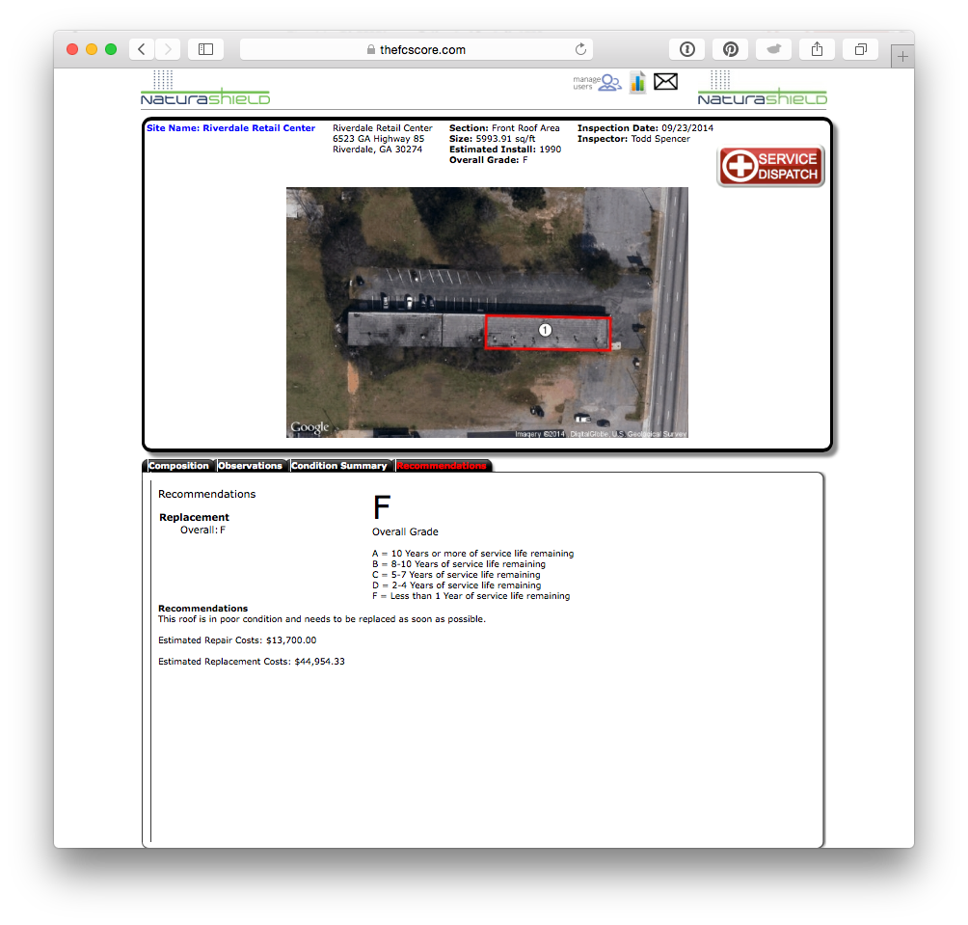Screen dimensions: 968x925
Task: Open the Safari share icon
Action: pos(817,48)
